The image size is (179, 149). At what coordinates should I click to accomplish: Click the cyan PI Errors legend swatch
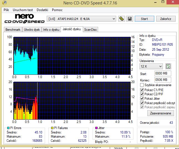pyautogui.click(x=8, y=128)
